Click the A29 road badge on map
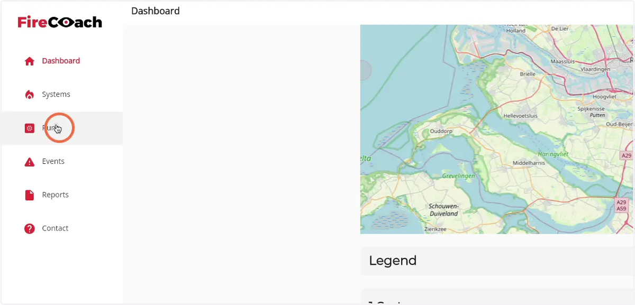635x305 pixels. pos(627,155)
